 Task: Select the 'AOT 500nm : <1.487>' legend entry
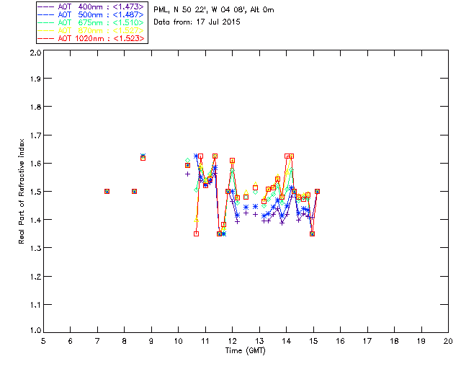pyautogui.click(x=91, y=14)
